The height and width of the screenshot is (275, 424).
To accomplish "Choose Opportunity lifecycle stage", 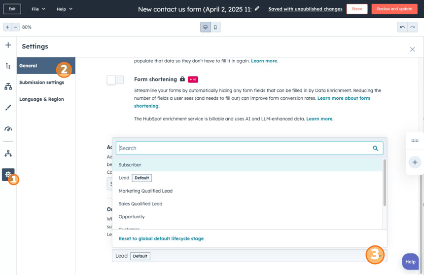I will pyautogui.click(x=247, y=217).
